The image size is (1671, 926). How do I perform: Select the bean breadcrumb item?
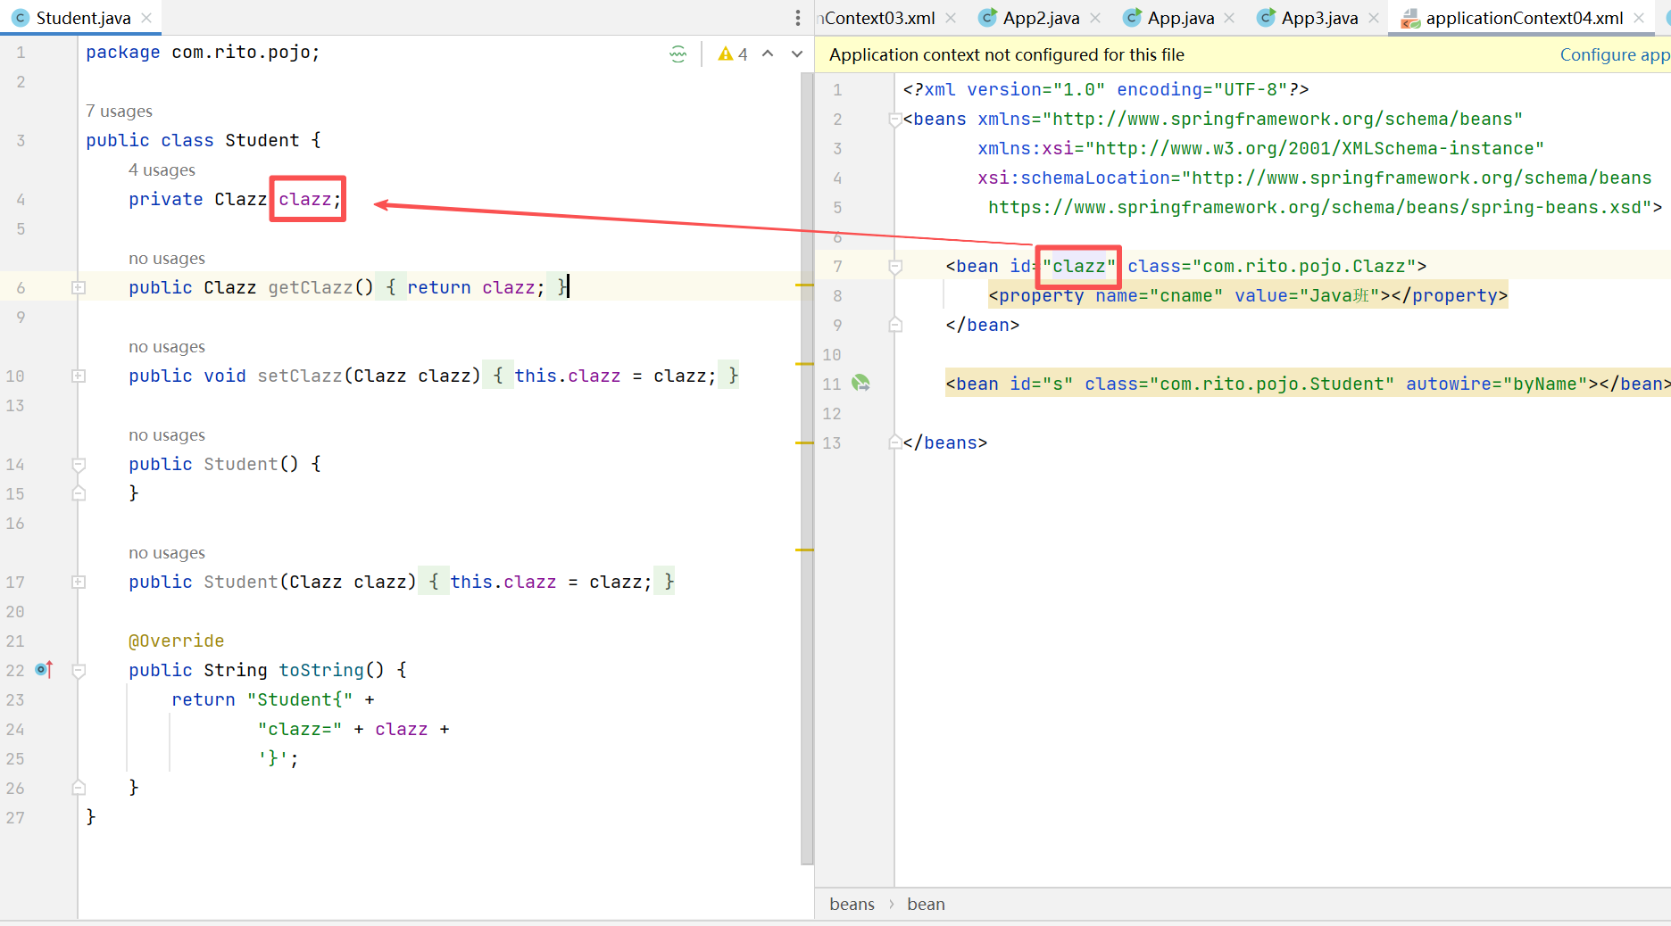tap(926, 904)
